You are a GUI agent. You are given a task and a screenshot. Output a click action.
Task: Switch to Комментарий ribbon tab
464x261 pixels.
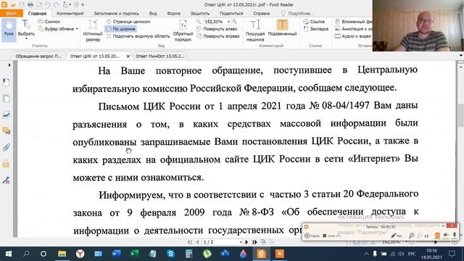pyautogui.click(x=70, y=13)
